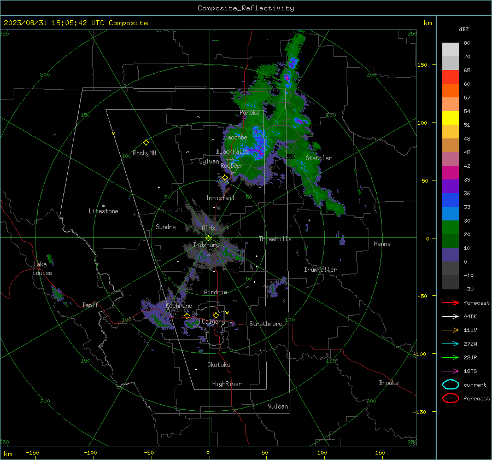Viewport: 492px width, 460px height.
Task: Click the Lake Louise label
Action: (x=42, y=269)
